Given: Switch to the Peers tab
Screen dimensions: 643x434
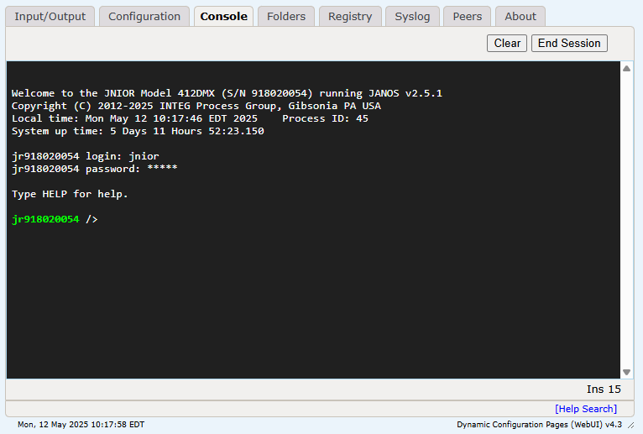Looking at the screenshot, I should [x=467, y=16].
